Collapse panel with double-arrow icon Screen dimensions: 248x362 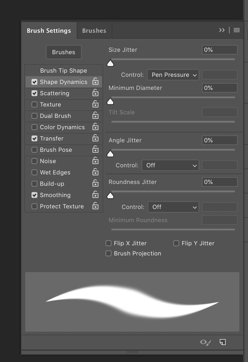(x=222, y=30)
